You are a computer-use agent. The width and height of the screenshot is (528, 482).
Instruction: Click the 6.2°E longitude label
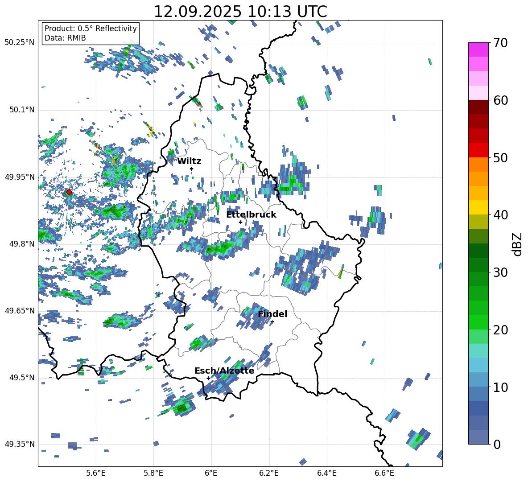[269, 473]
